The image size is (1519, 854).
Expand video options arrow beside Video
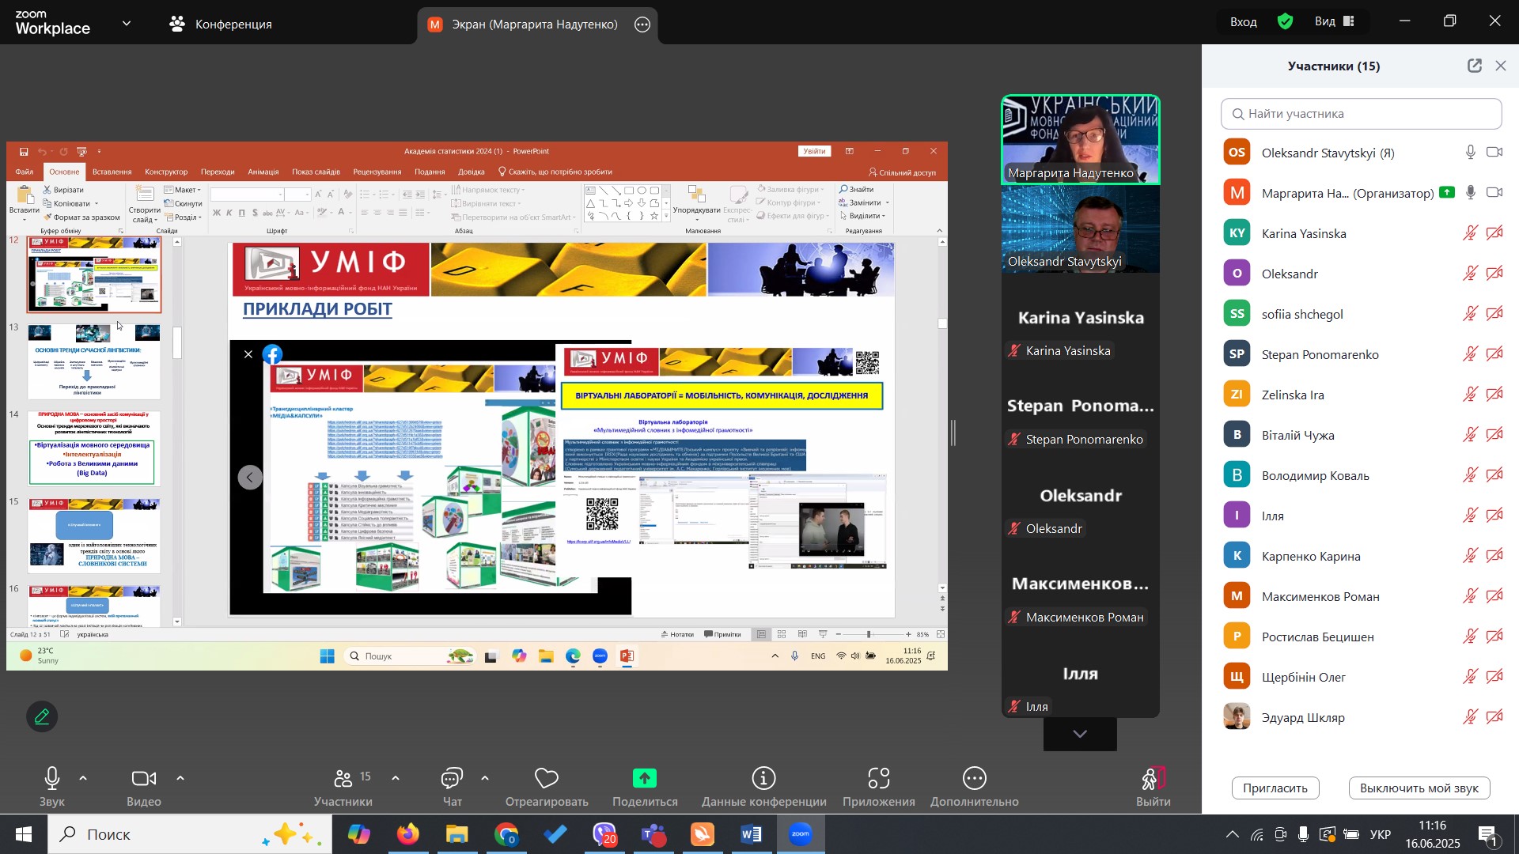[x=180, y=779]
